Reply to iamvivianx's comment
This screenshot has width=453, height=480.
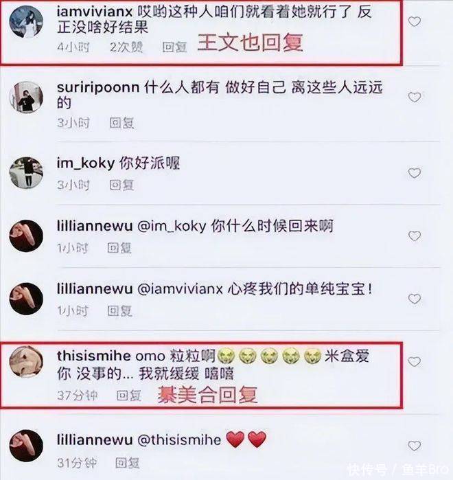point(174,47)
